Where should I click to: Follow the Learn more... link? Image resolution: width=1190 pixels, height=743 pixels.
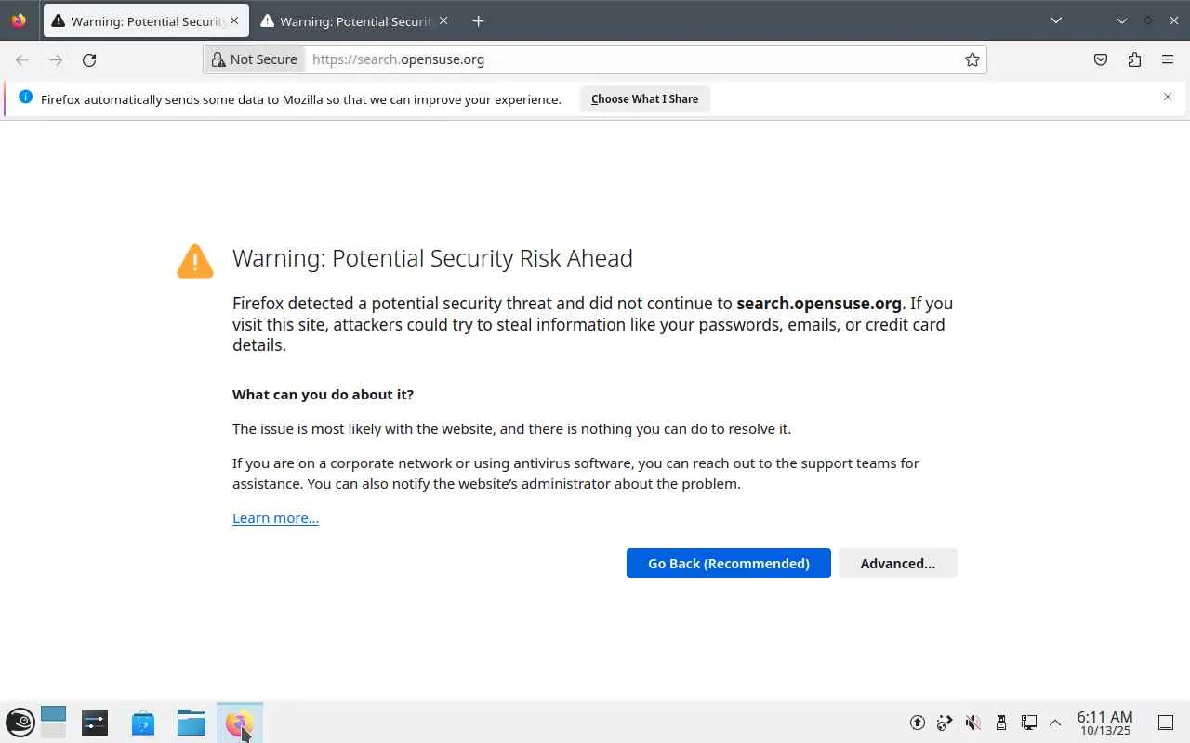(x=275, y=518)
